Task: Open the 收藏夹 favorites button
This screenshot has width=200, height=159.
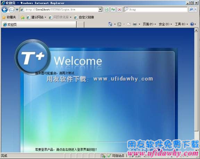Action: click(9, 17)
